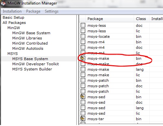The height and width of the screenshot is (126, 163).
Task: Click the MinGW app icon in the title bar
Action: [3, 3]
